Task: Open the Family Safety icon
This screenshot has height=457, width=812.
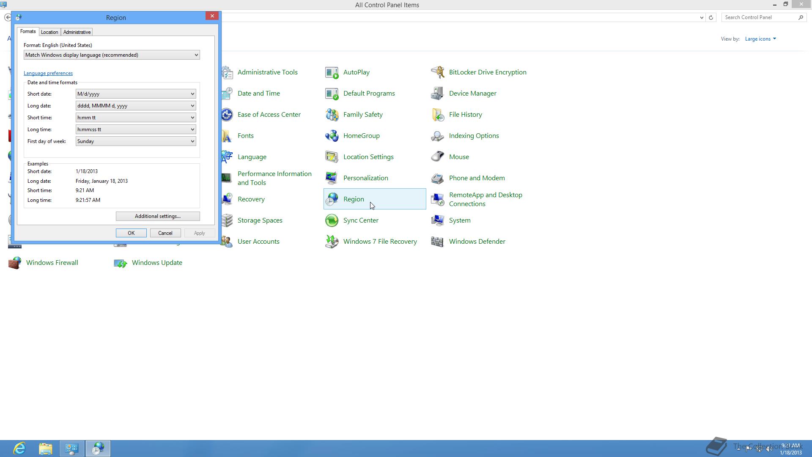Action: [332, 115]
